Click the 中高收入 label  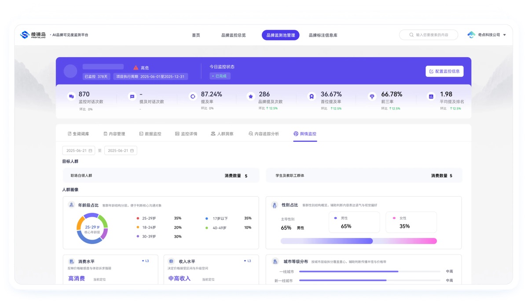point(180,278)
